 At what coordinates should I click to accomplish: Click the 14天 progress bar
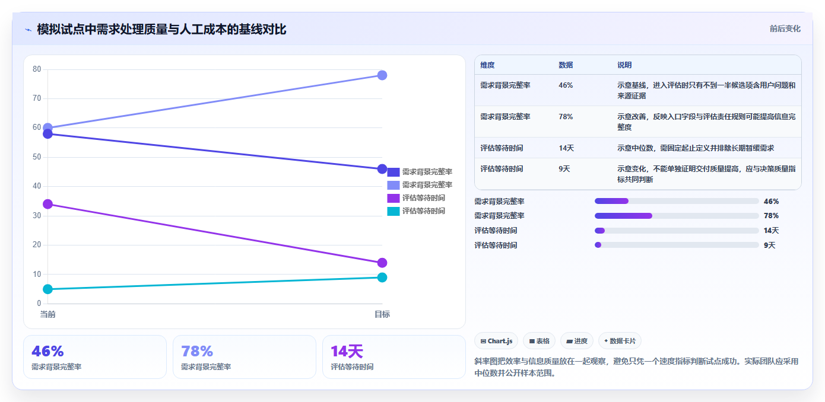click(677, 231)
